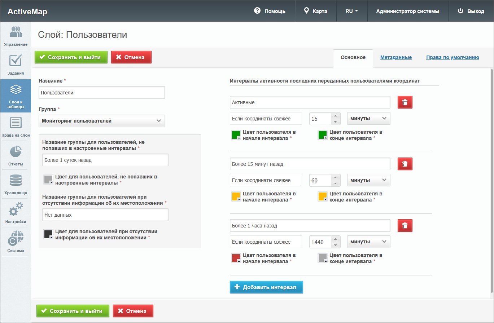The image size is (494, 323).
Task: Go to Права на слои section
Action: point(16,127)
